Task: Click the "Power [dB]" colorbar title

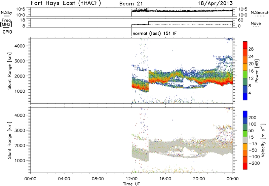Action: (257, 71)
